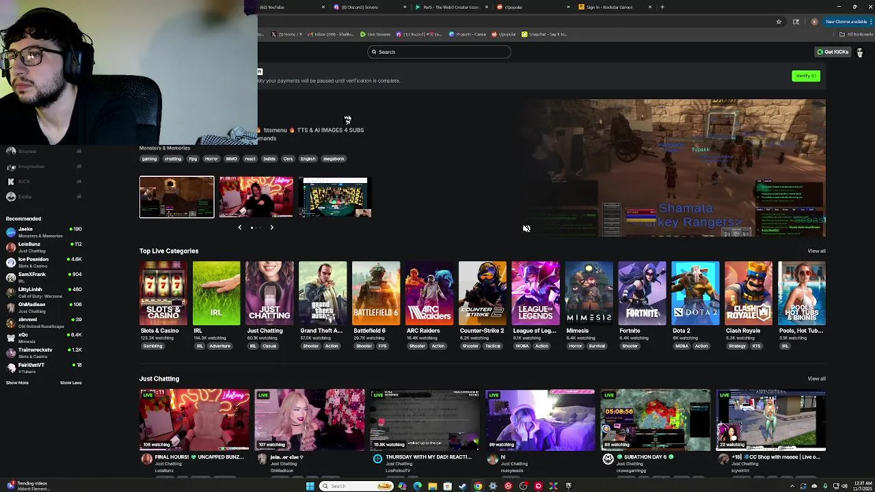Image resolution: width=875 pixels, height=492 pixels.
Task: Click the magnifier icon in Kick search
Action: pos(374,52)
